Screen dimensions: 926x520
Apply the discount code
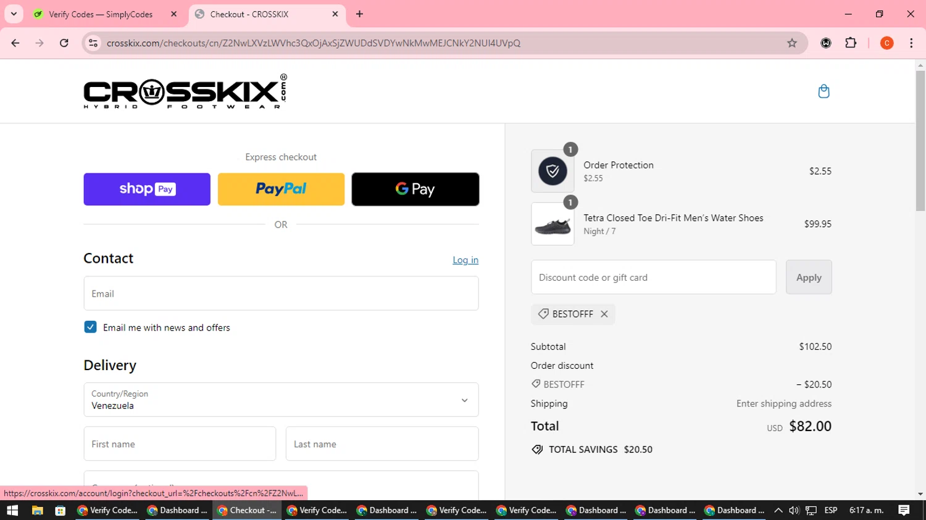pos(809,277)
